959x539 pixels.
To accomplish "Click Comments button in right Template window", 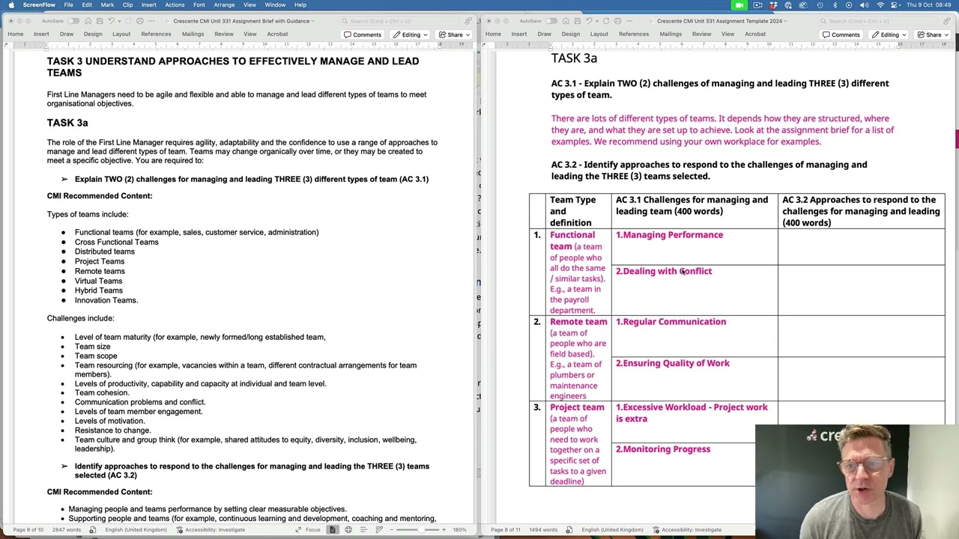I will tap(841, 34).
